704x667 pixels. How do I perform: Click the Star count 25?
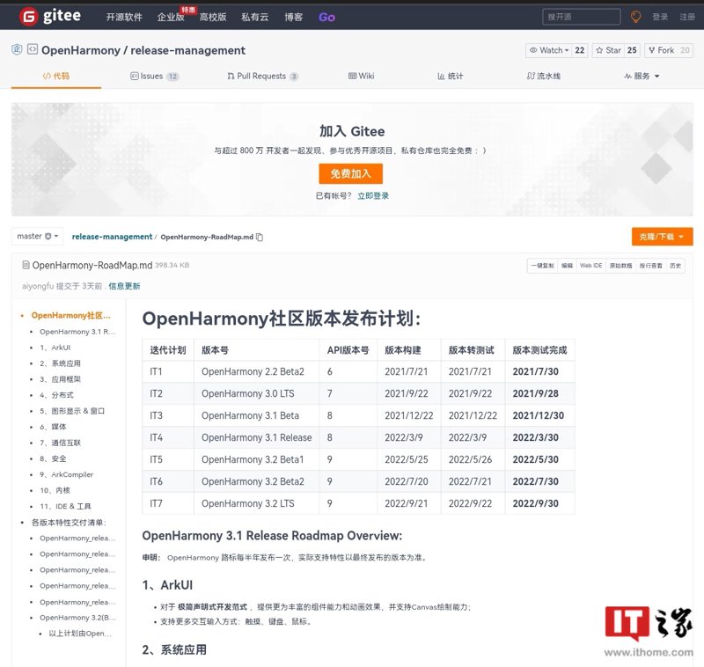[632, 50]
